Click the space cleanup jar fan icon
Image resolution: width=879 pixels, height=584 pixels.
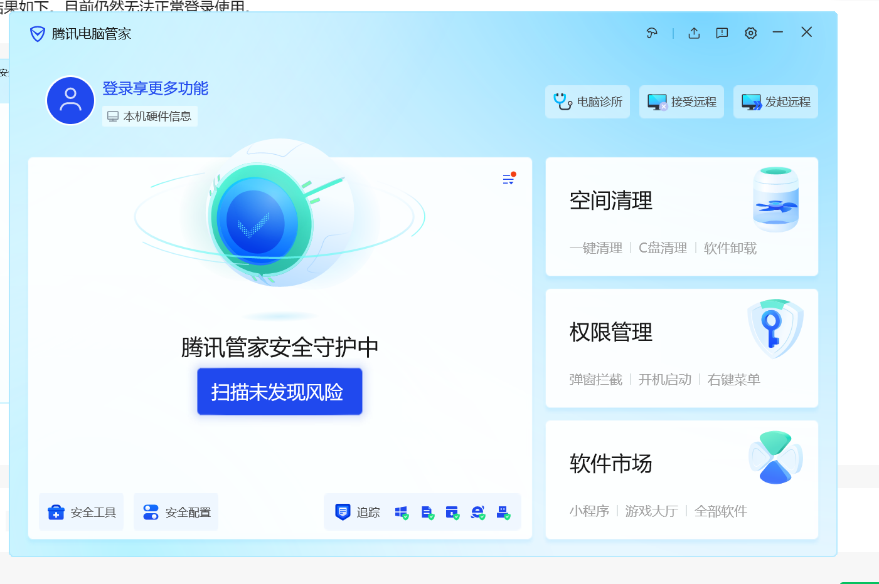(x=776, y=199)
